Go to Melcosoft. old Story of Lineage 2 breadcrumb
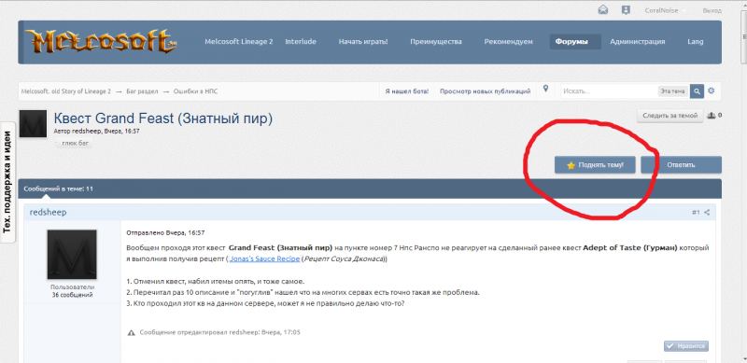Viewport: 747px width, 363px height. [65, 91]
